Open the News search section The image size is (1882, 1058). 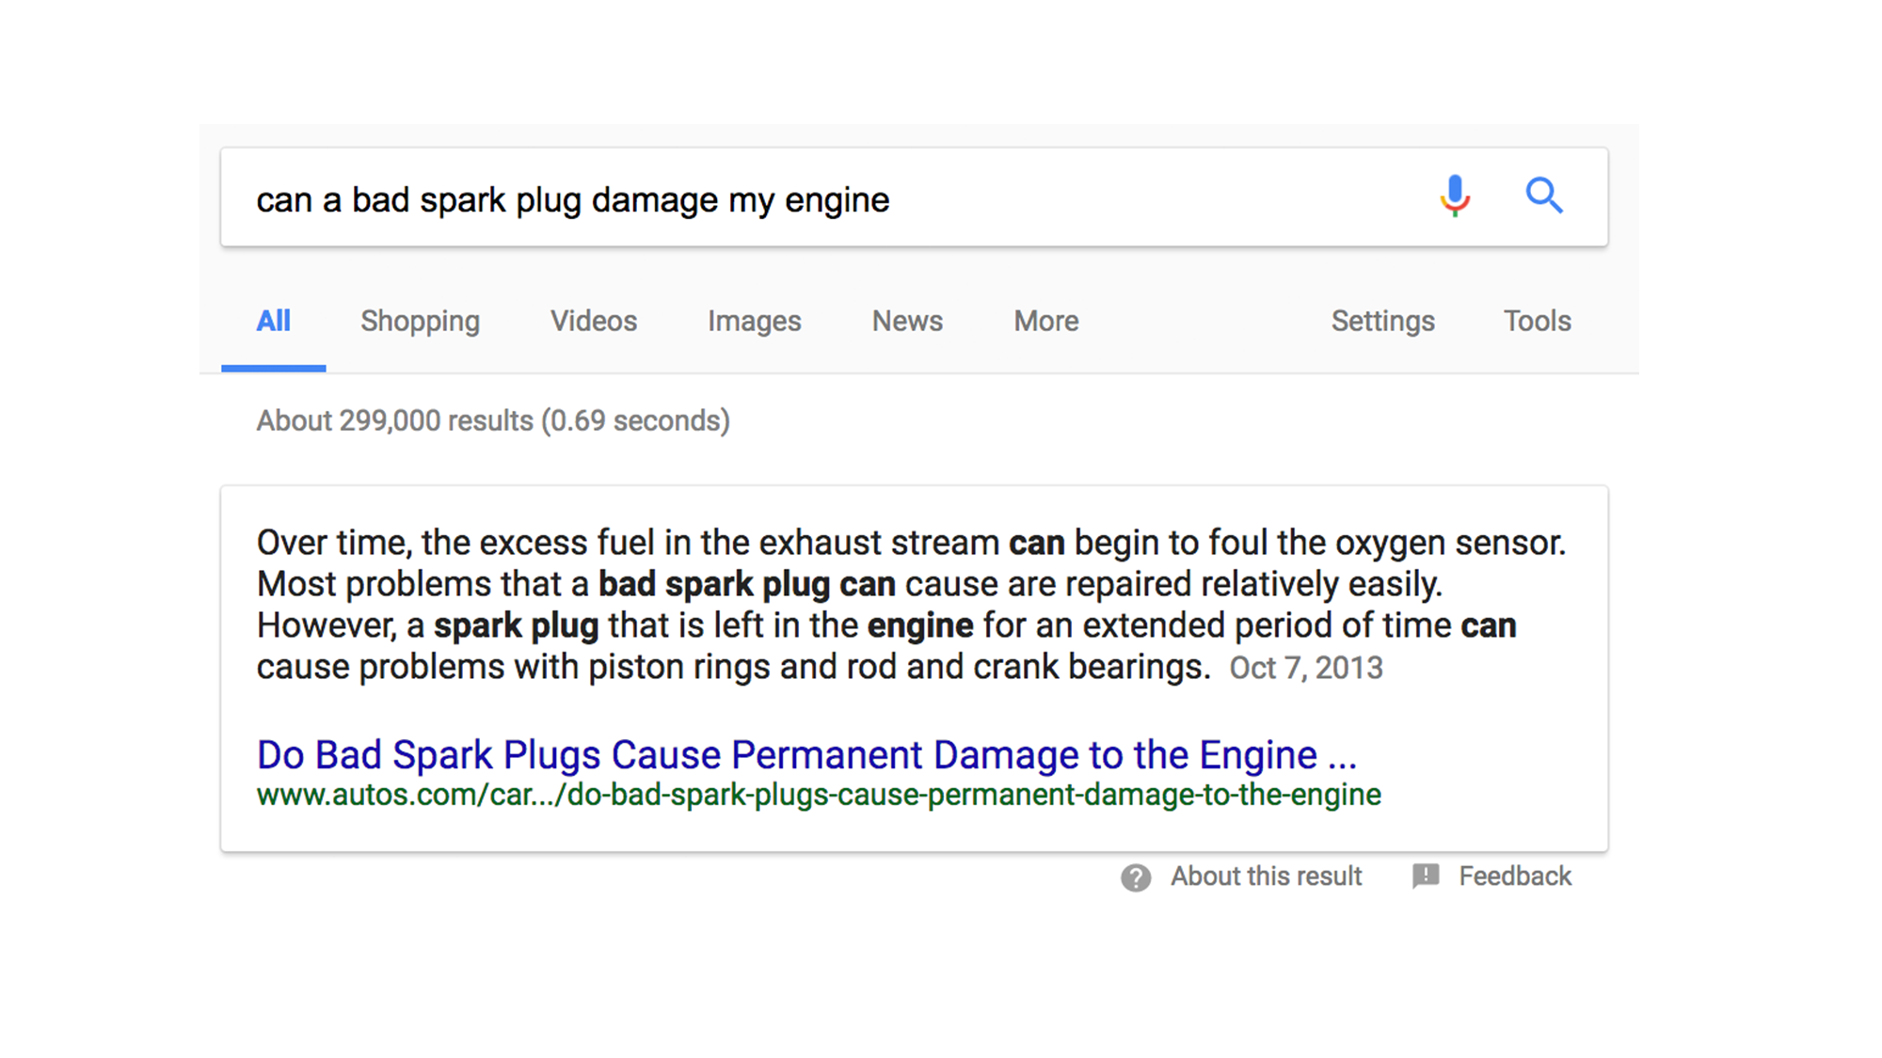coord(906,321)
